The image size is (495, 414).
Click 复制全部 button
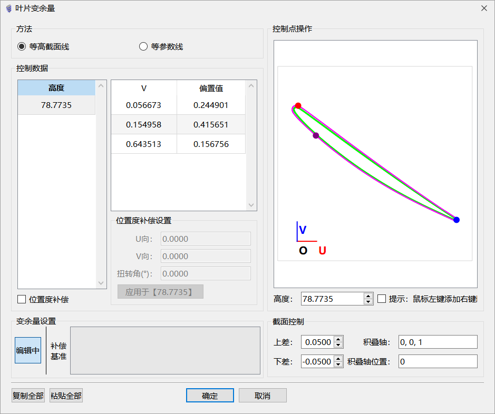(x=28, y=396)
